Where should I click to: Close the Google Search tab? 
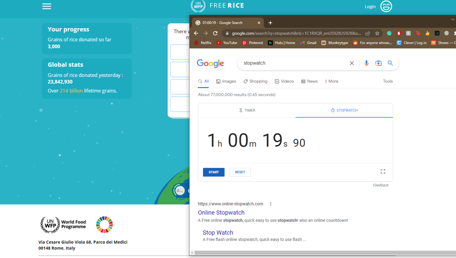(259, 23)
